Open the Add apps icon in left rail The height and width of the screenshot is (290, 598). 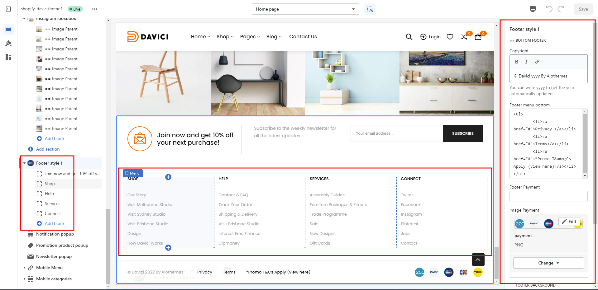click(x=8, y=57)
